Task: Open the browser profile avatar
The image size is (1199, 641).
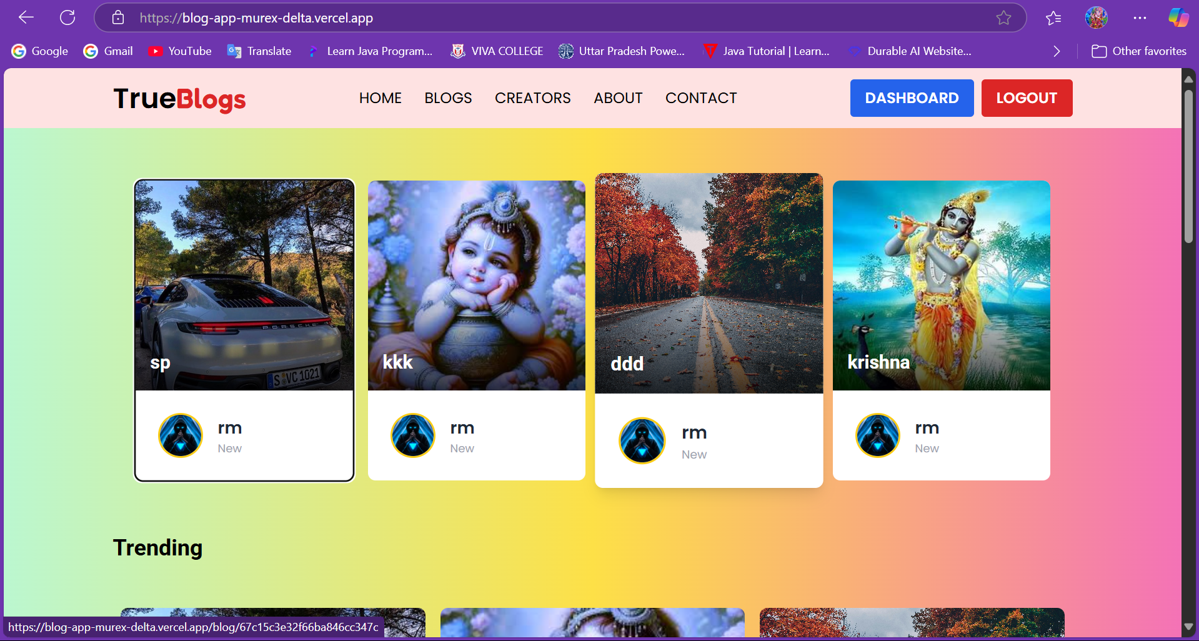Action: 1097,17
